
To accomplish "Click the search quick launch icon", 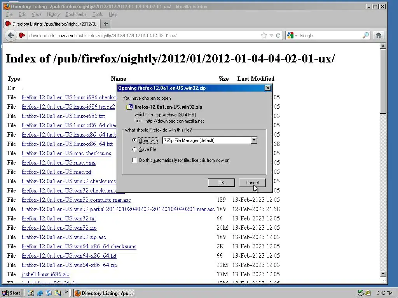I will (x=58, y=293).
